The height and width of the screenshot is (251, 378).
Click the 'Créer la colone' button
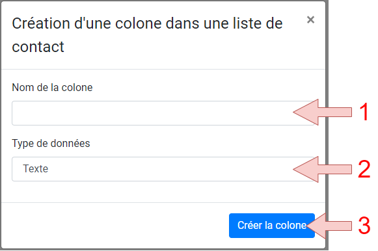[272, 226]
